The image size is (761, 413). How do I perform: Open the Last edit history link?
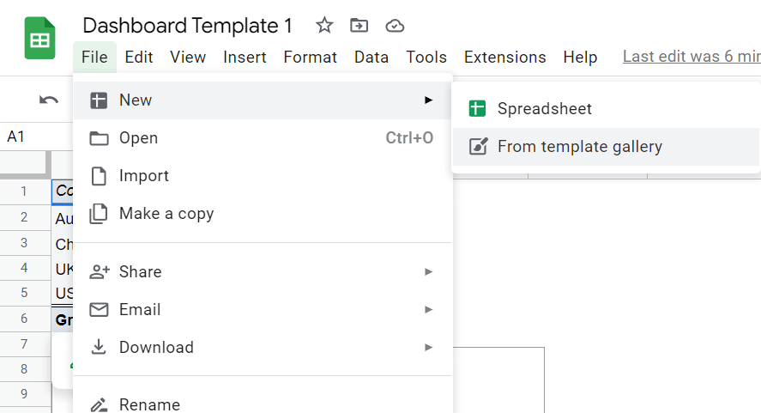pyautogui.click(x=692, y=57)
